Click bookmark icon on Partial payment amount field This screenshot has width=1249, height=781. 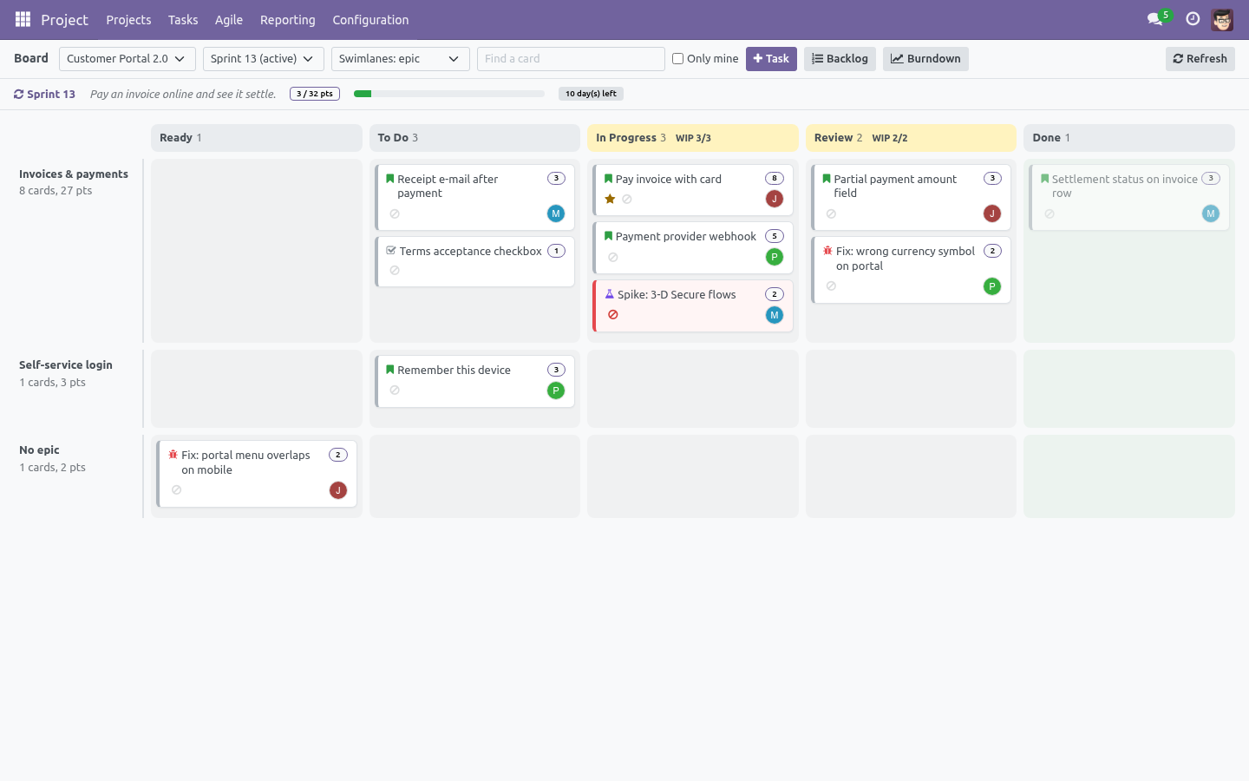coord(827,179)
